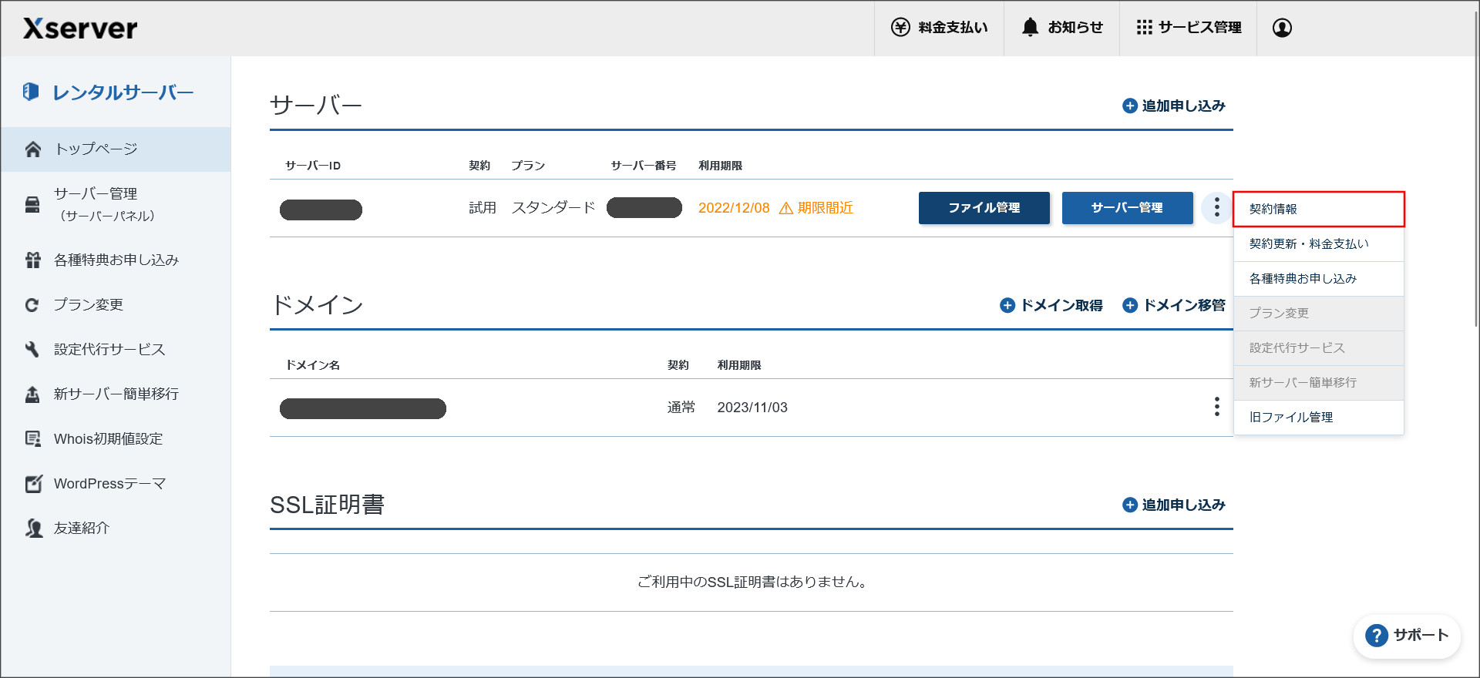This screenshot has height=678, width=1480.
Task: Click the ドメイン取得 link
Action: point(1051,305)
